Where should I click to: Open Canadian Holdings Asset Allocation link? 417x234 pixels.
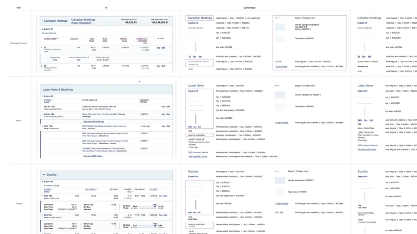point(83,21)
